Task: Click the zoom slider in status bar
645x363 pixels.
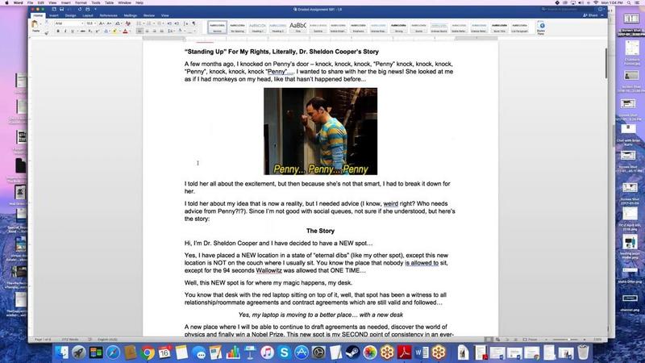Action: (568, 340)
